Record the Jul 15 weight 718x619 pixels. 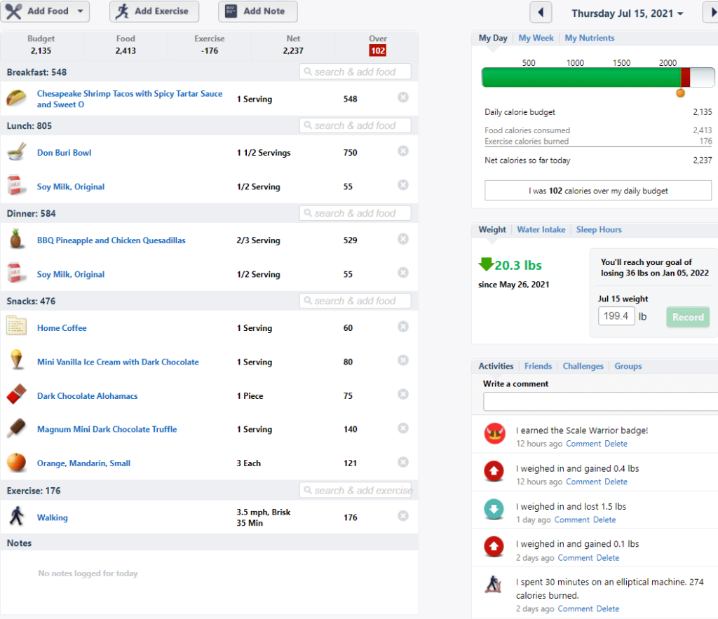coord(688,317)
